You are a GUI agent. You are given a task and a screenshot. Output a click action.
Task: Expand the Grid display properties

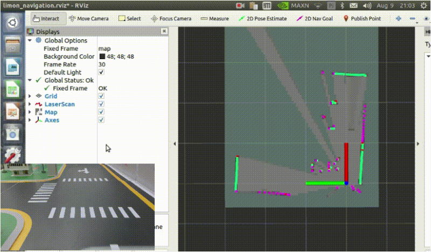[x=30, y=96]
